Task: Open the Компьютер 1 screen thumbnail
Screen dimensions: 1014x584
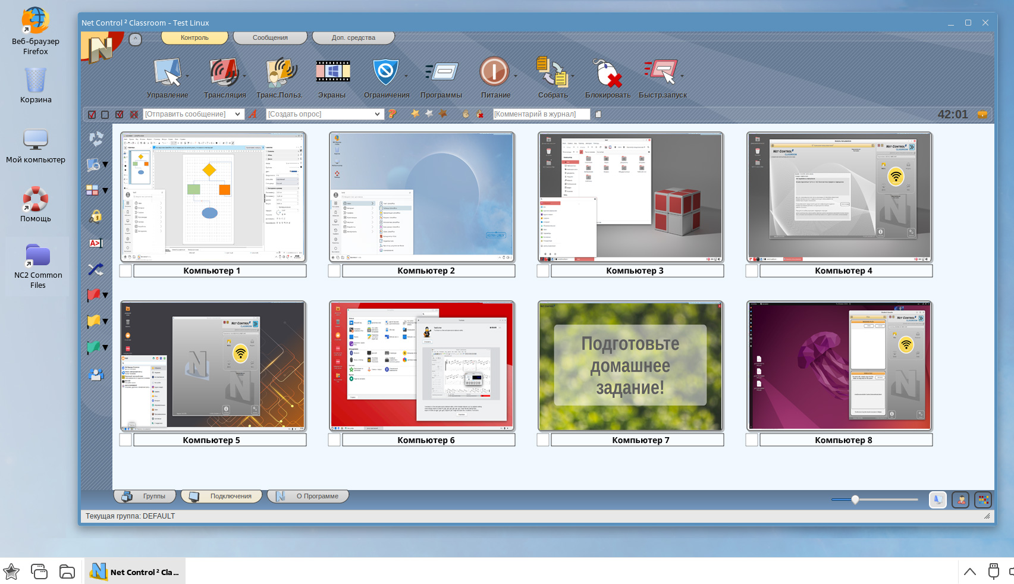Action: 213,197
